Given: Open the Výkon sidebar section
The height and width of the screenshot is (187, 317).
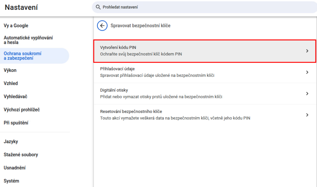Looking at the screenshot, I should [x=10, y=70].
